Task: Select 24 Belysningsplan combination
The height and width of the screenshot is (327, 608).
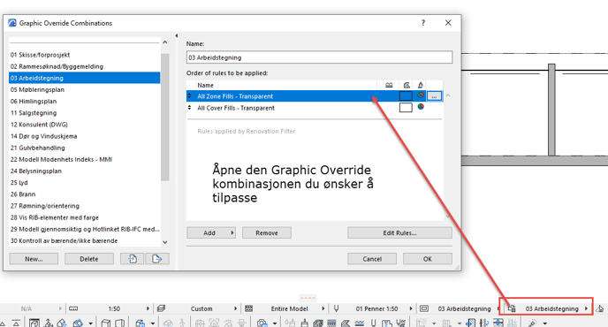Action: pyautogui.click(x=85, y=171)
